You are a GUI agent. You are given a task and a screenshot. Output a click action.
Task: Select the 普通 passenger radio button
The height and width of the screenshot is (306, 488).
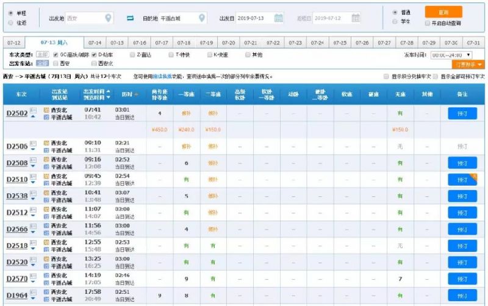point(395,12)
